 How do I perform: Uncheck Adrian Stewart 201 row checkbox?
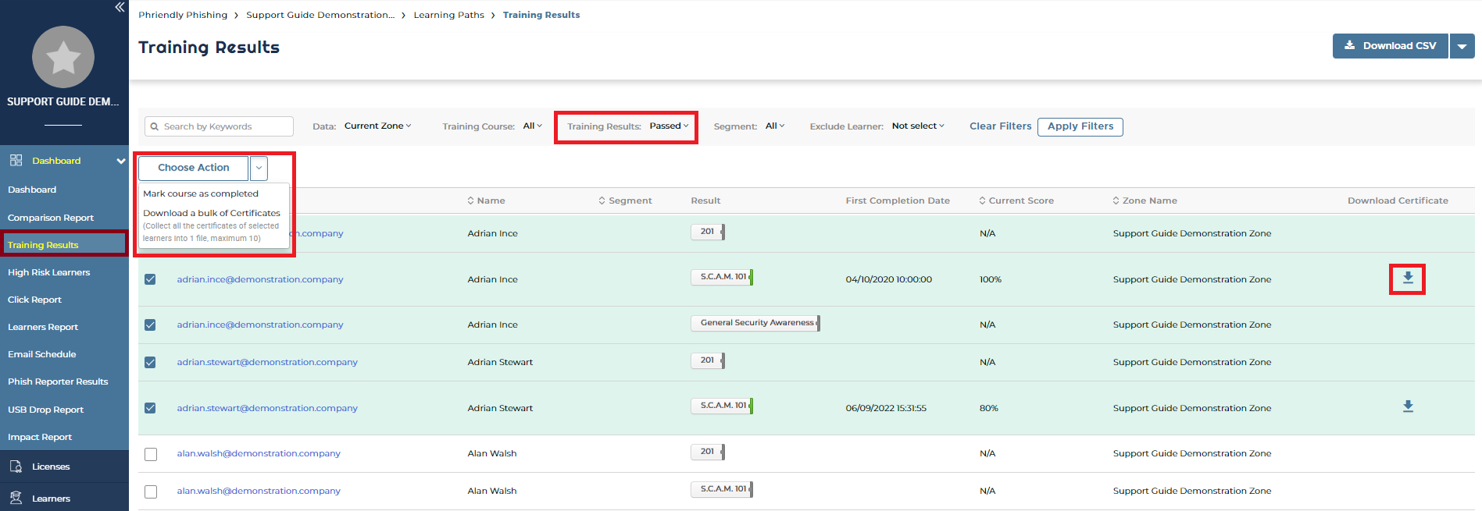[x=150, y=362]
